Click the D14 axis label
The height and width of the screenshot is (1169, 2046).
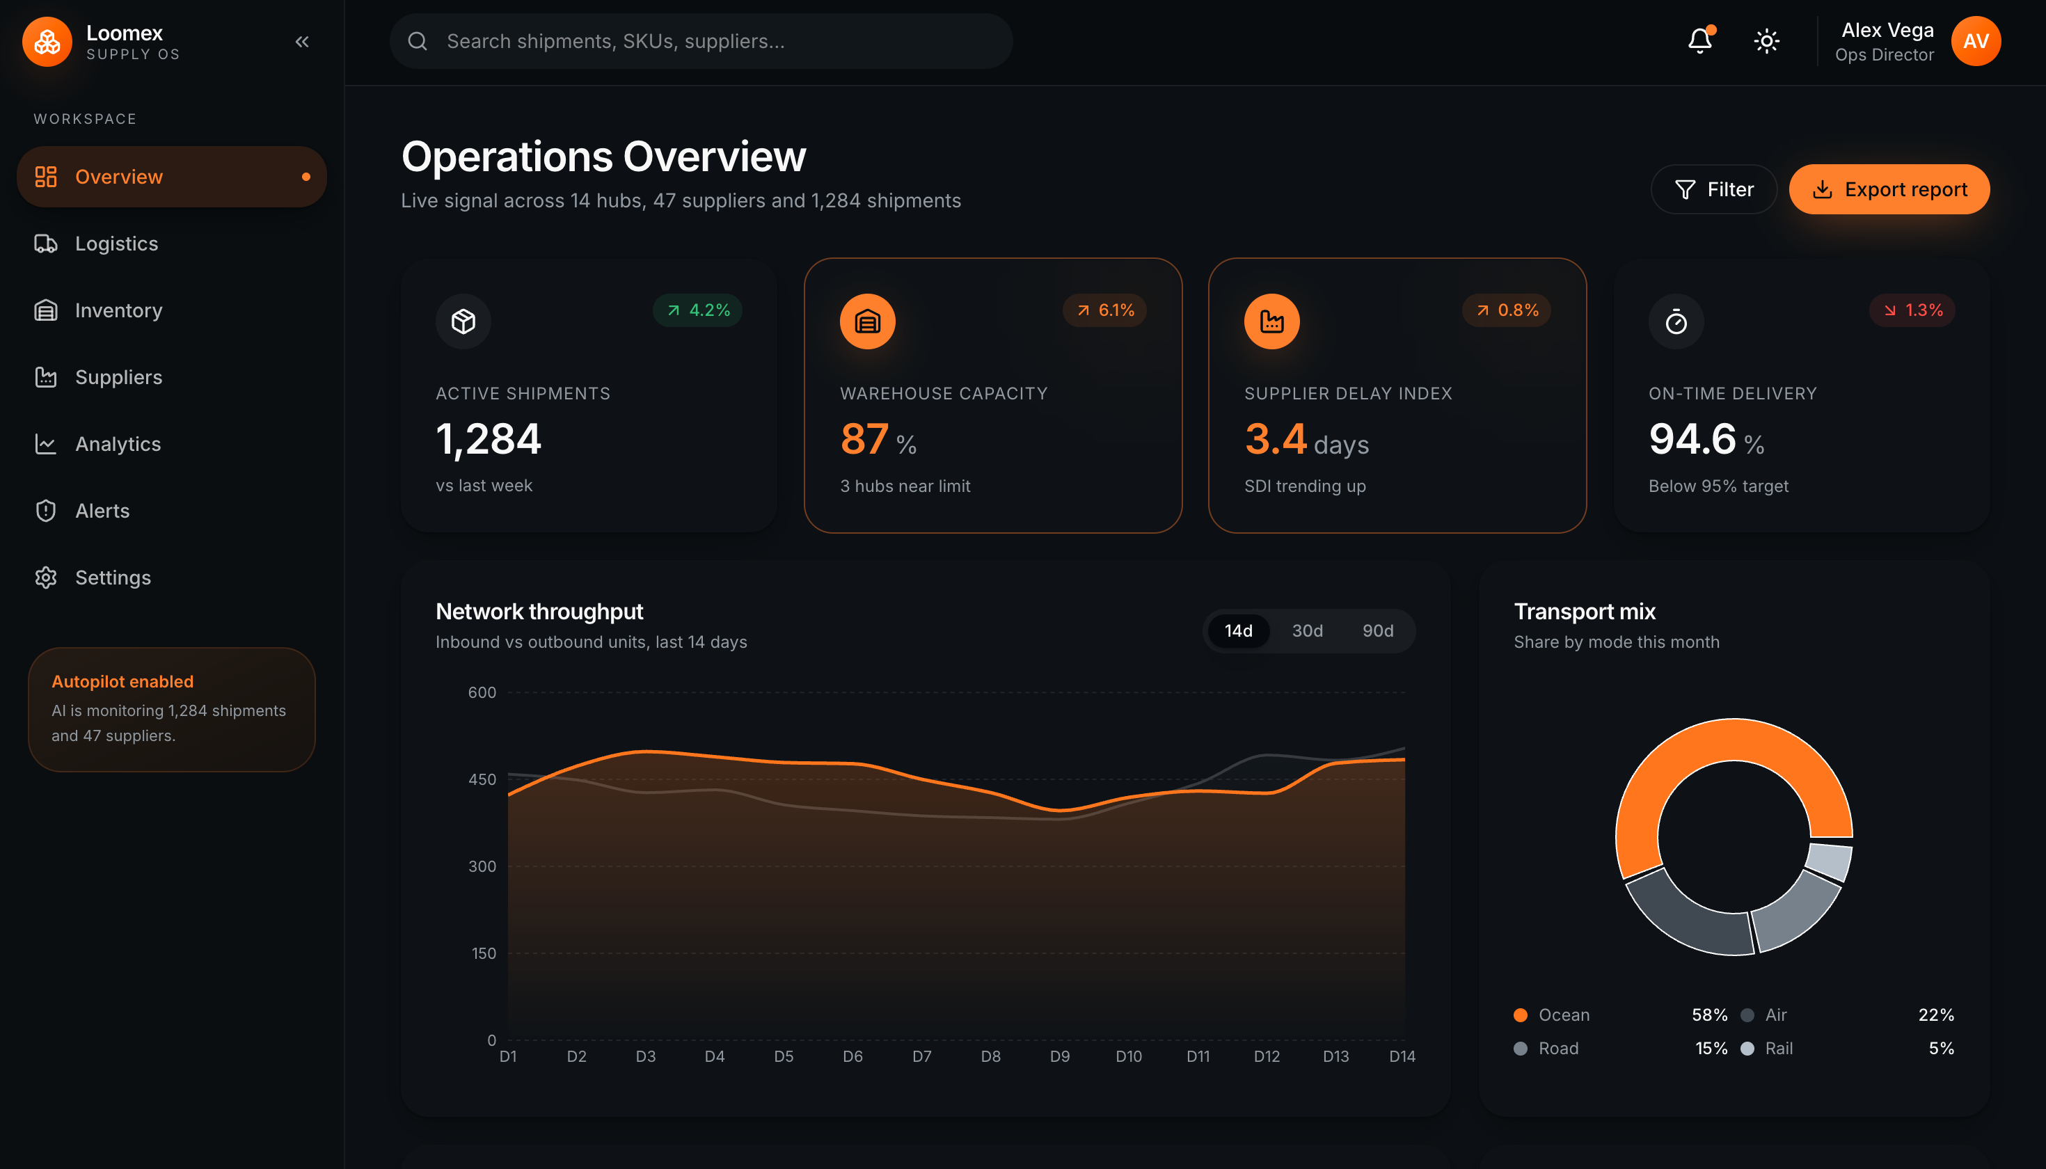pos(1402,1056)
